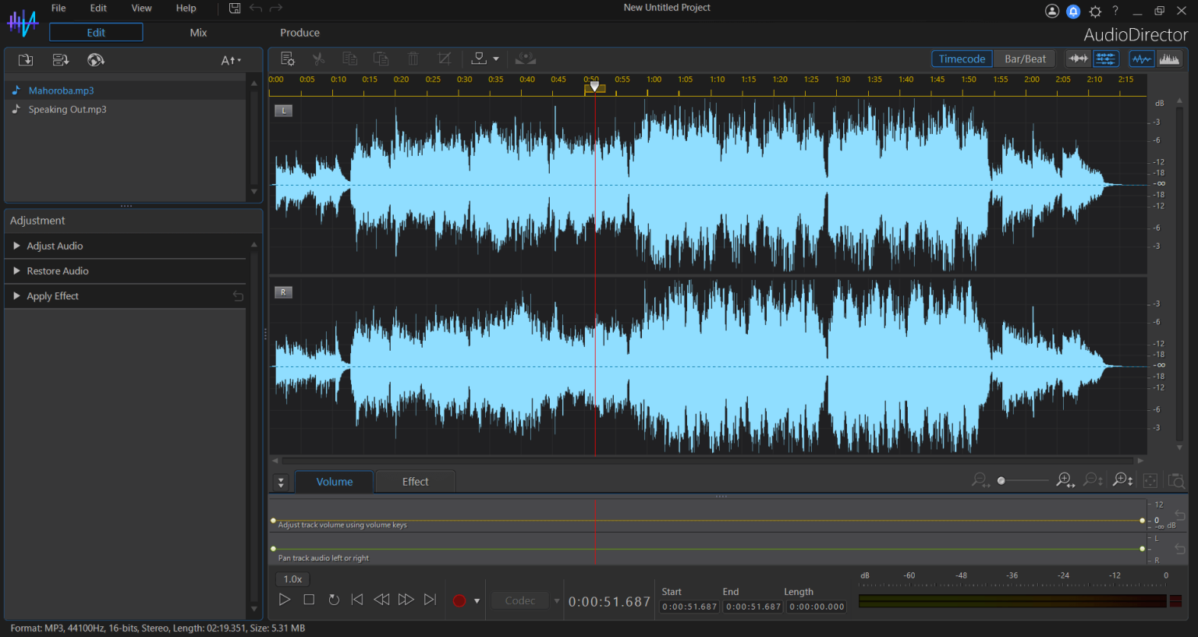
Task: Open the Help menu
Action: point(186,9)
